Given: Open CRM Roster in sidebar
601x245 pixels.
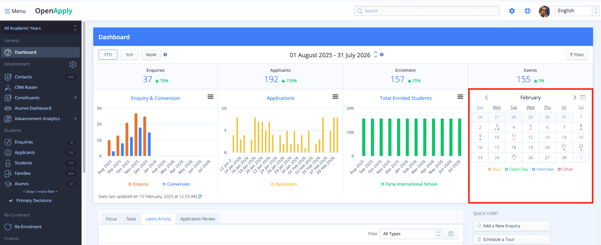Looking at the screenshot, I should (x=26, y=87).
